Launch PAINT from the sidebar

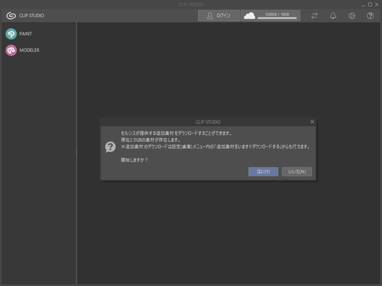11,34
